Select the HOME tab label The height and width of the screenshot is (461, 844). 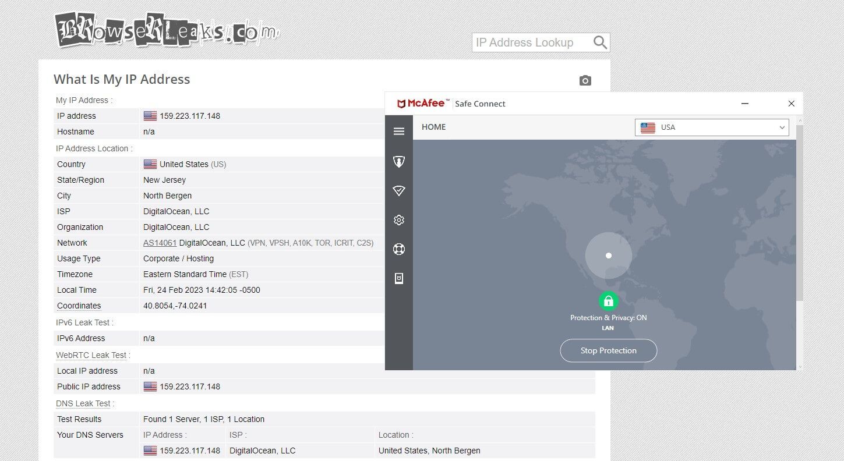click(434, 127)
